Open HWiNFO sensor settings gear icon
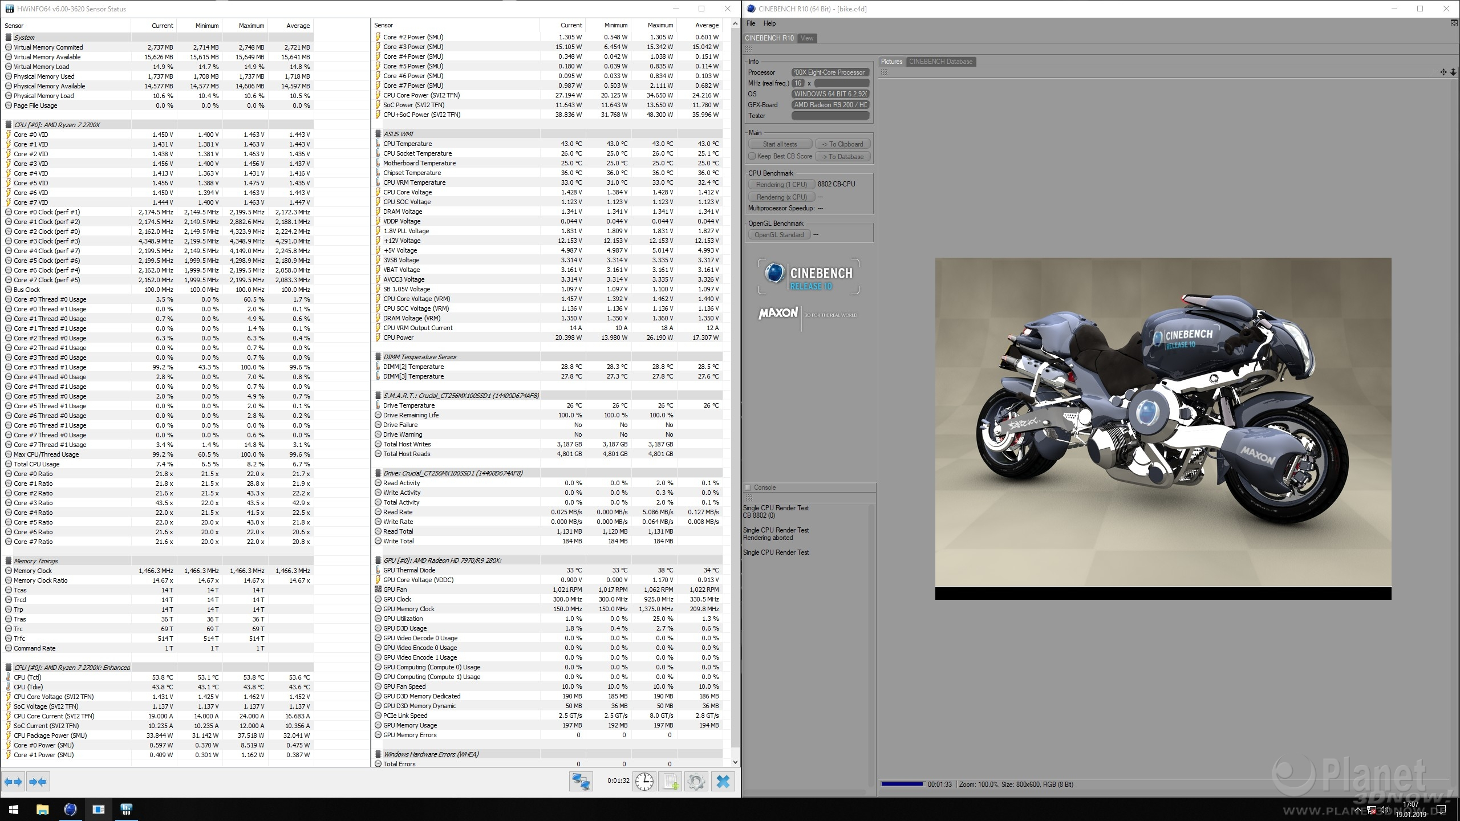Viewport: 1460px width, 821px height. tap(696, 782)
